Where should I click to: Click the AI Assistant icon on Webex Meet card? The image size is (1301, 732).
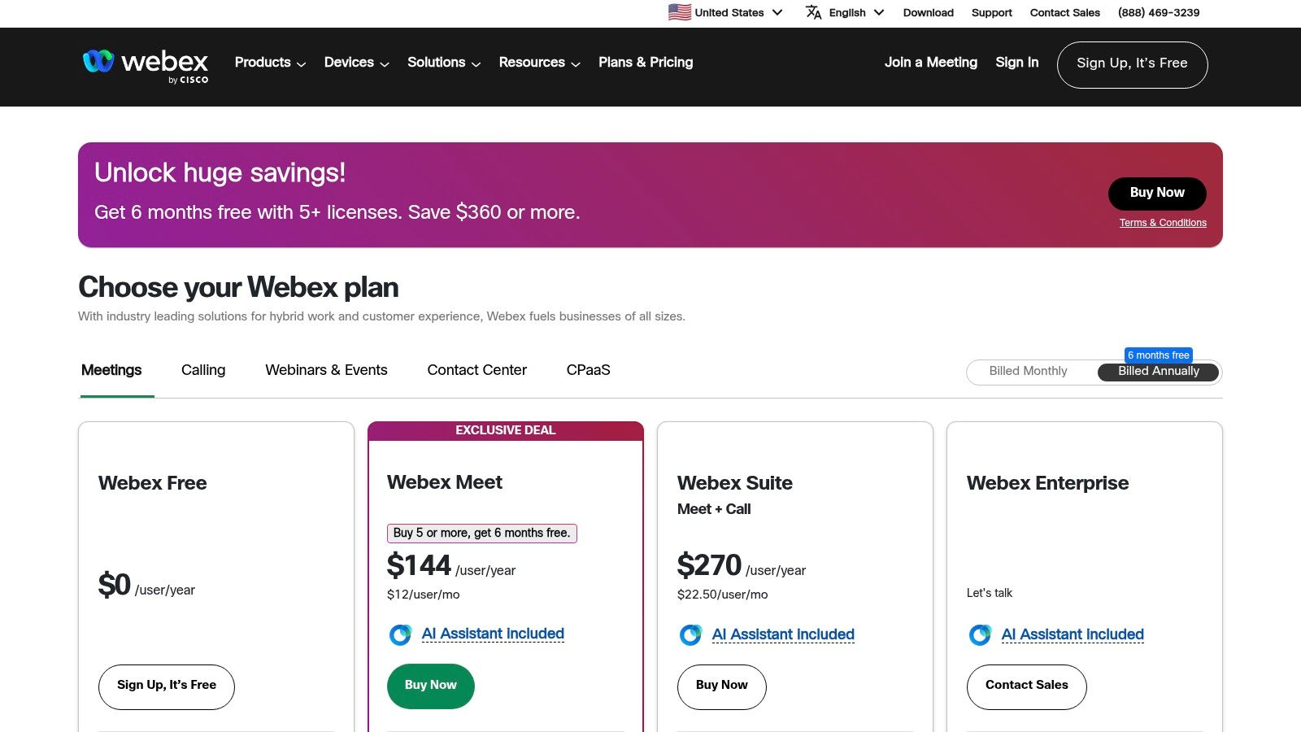coord(400,634)
